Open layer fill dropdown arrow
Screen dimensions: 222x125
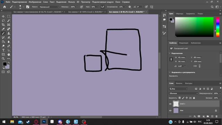click(x=220, y=98)
